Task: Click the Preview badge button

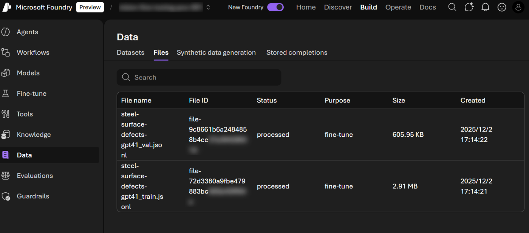Action: pos(90,7)
